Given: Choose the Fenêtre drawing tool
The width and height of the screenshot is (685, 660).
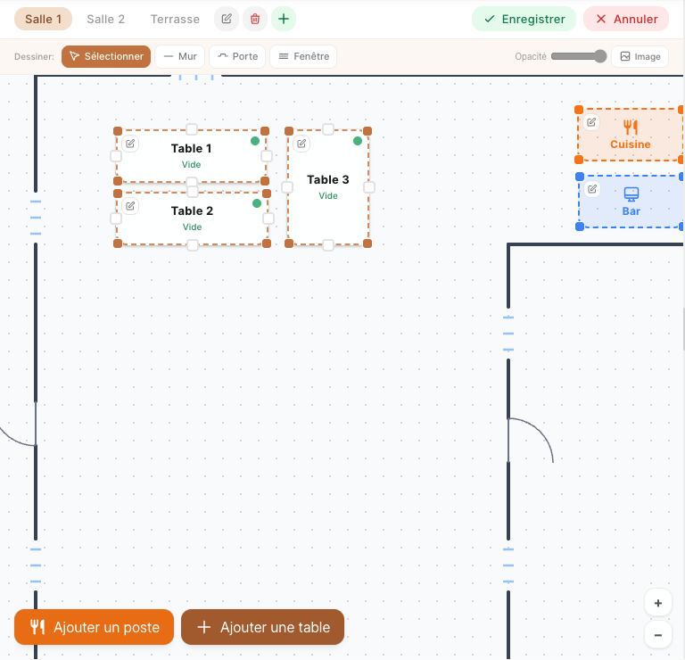Looking at the screenshot, I should point(303,56).
